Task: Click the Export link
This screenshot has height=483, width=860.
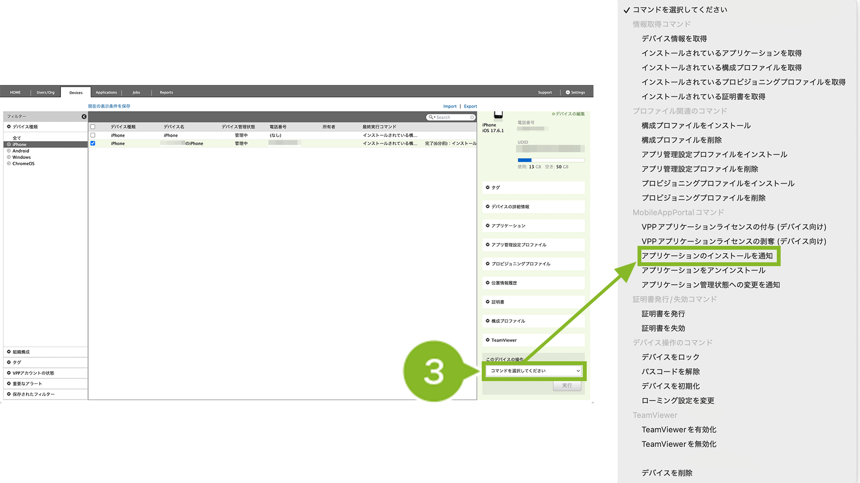Action: pos(470,106)
